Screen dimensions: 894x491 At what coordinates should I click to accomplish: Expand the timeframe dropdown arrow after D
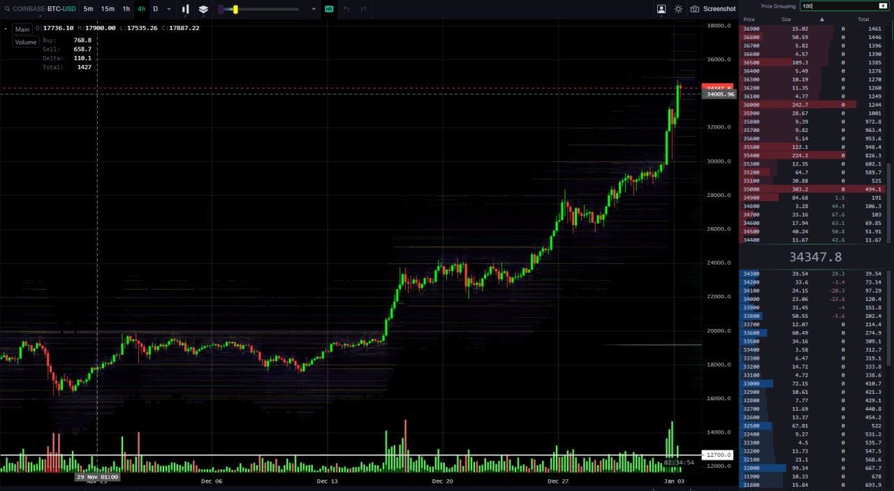pos(168,9)
